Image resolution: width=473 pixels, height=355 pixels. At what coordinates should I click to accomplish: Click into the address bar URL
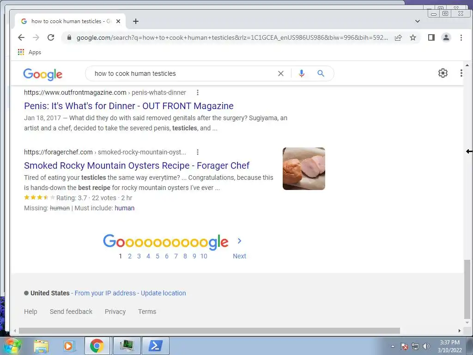[232, 37]
